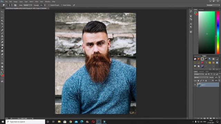Toggle the Brush panel from options bar
Viewport: 221px width, 124px height.
pos(15,5)
